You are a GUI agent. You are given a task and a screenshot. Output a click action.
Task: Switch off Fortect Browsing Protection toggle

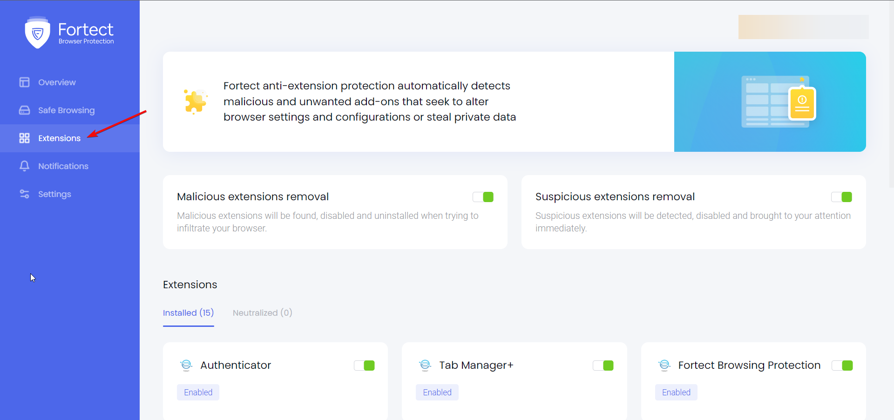tap(842, 366)
